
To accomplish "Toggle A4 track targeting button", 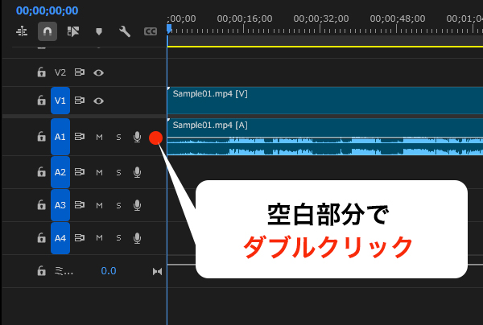I will pyautogui.click(x=60, y=238).
